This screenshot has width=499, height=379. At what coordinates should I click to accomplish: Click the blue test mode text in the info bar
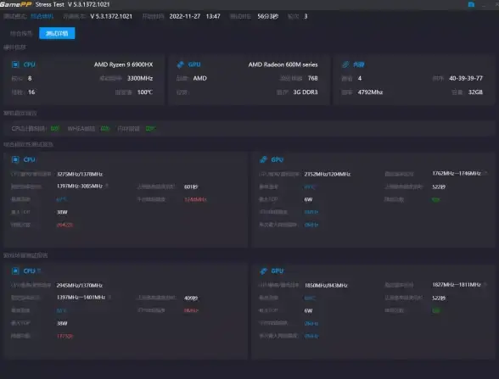(42, 16)
